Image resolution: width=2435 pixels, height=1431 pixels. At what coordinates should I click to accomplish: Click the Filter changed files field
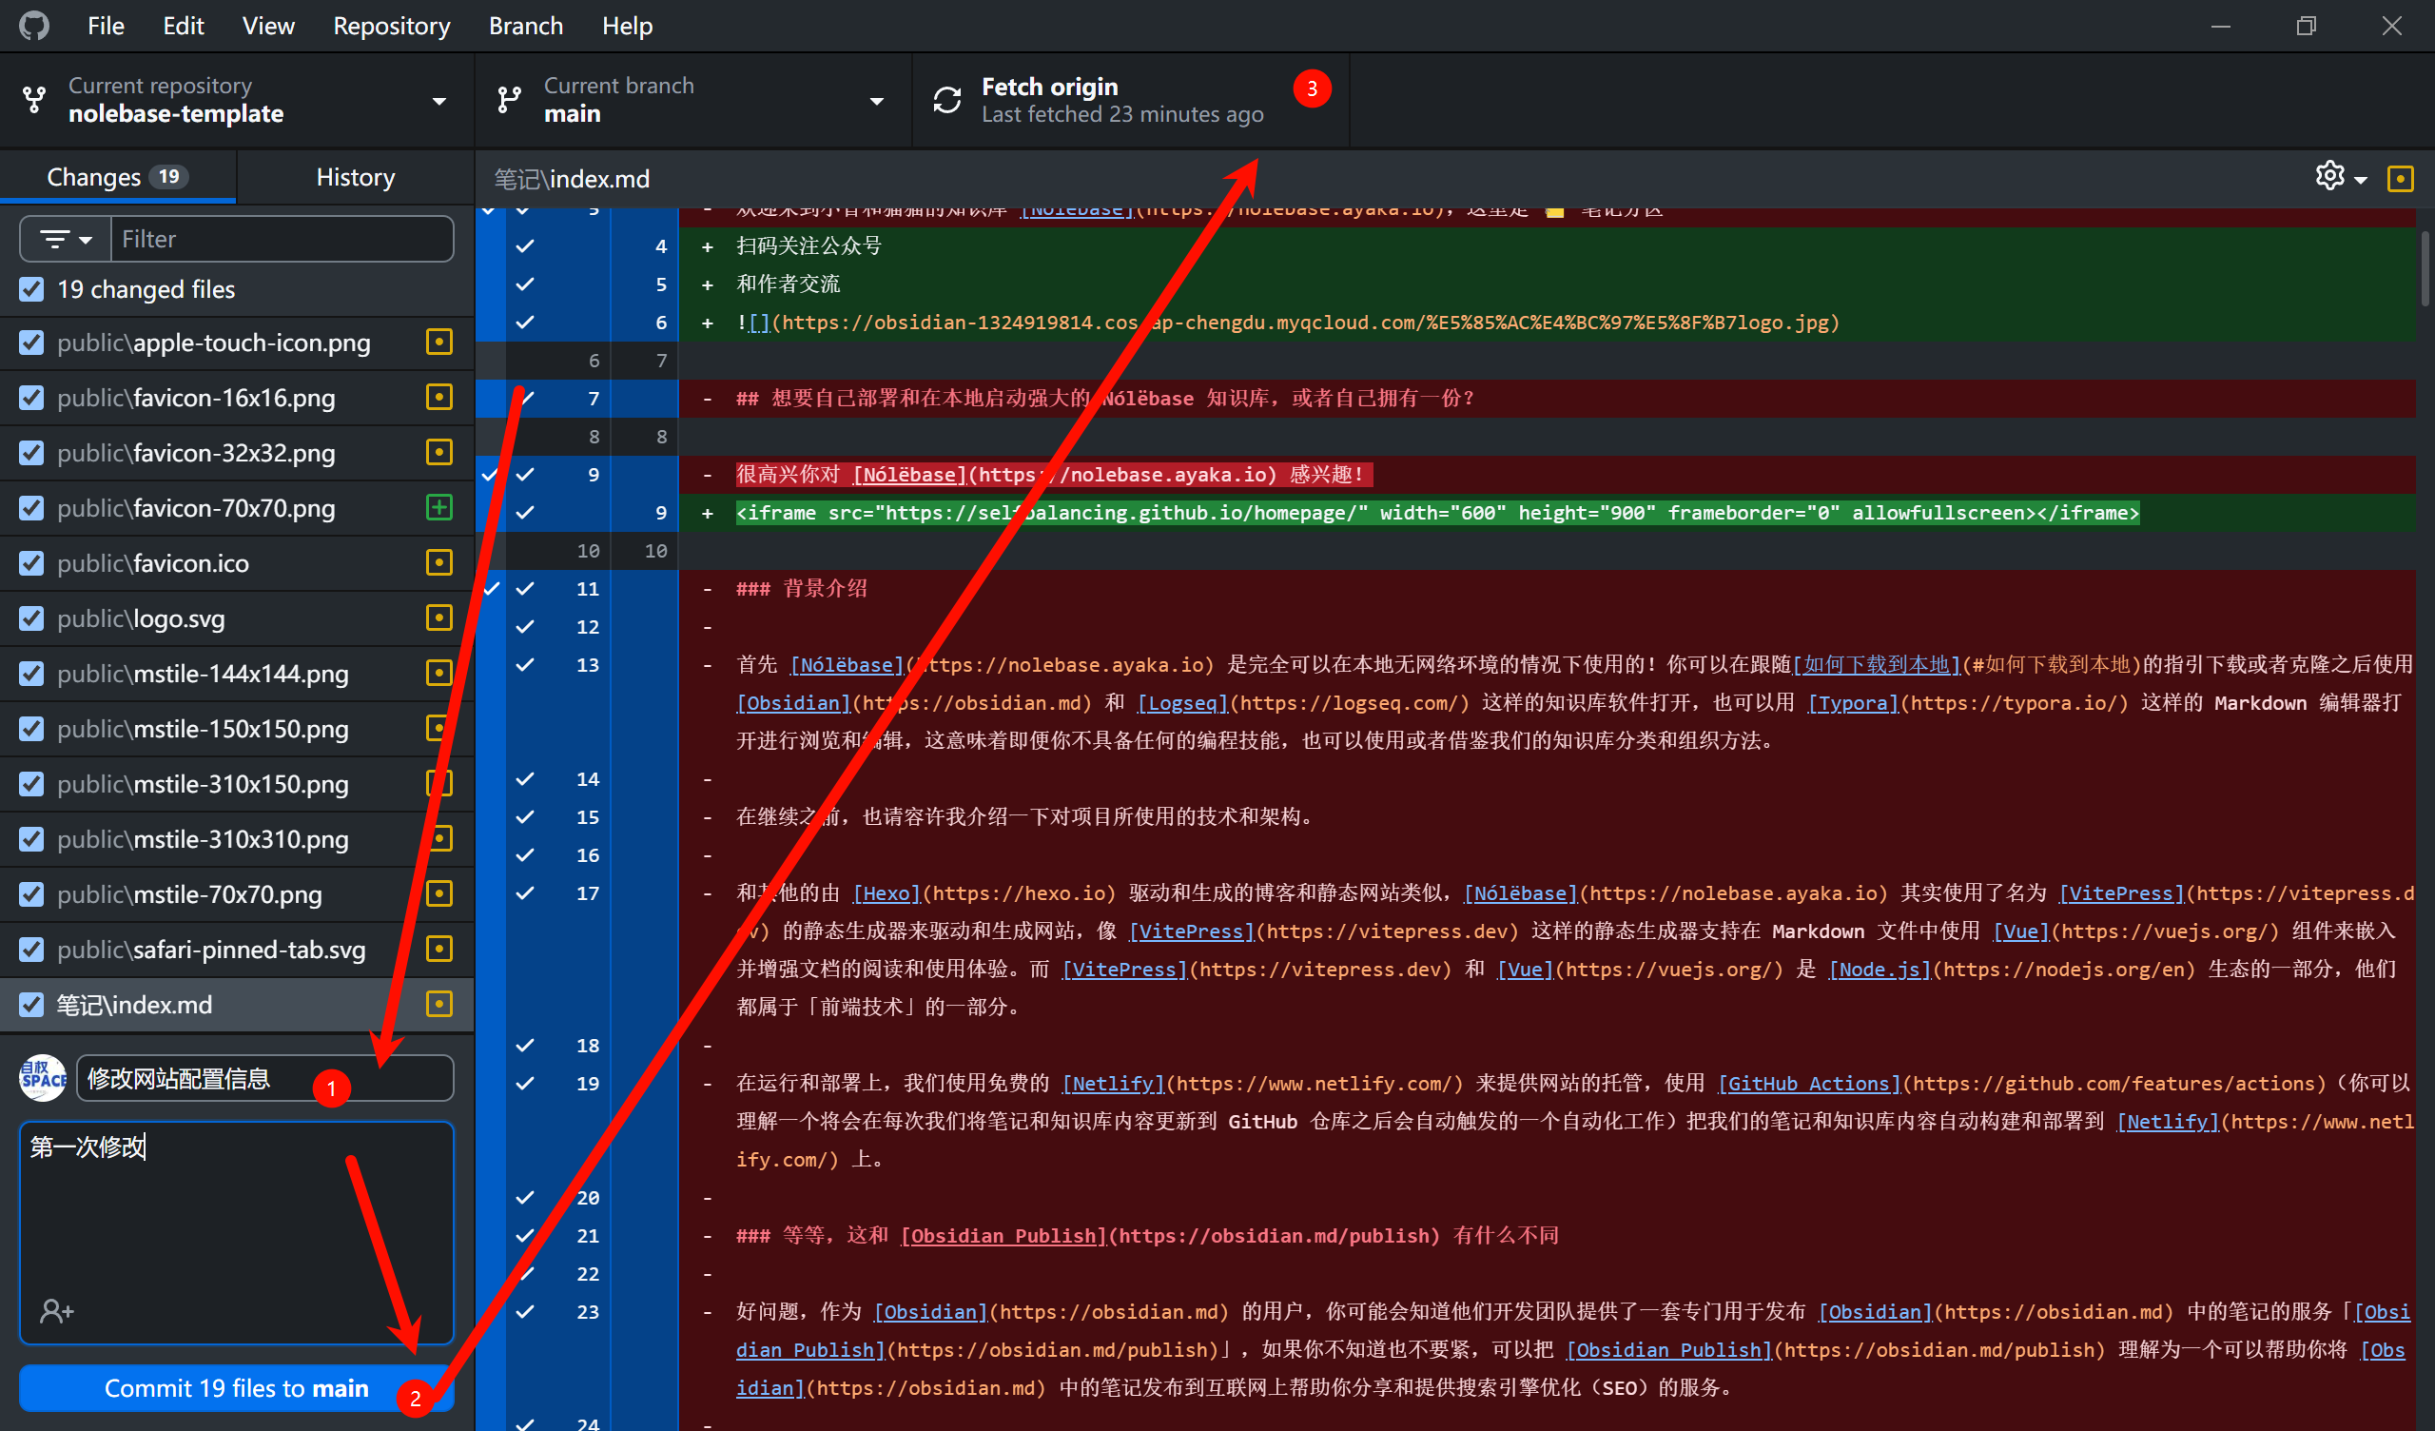282,239
